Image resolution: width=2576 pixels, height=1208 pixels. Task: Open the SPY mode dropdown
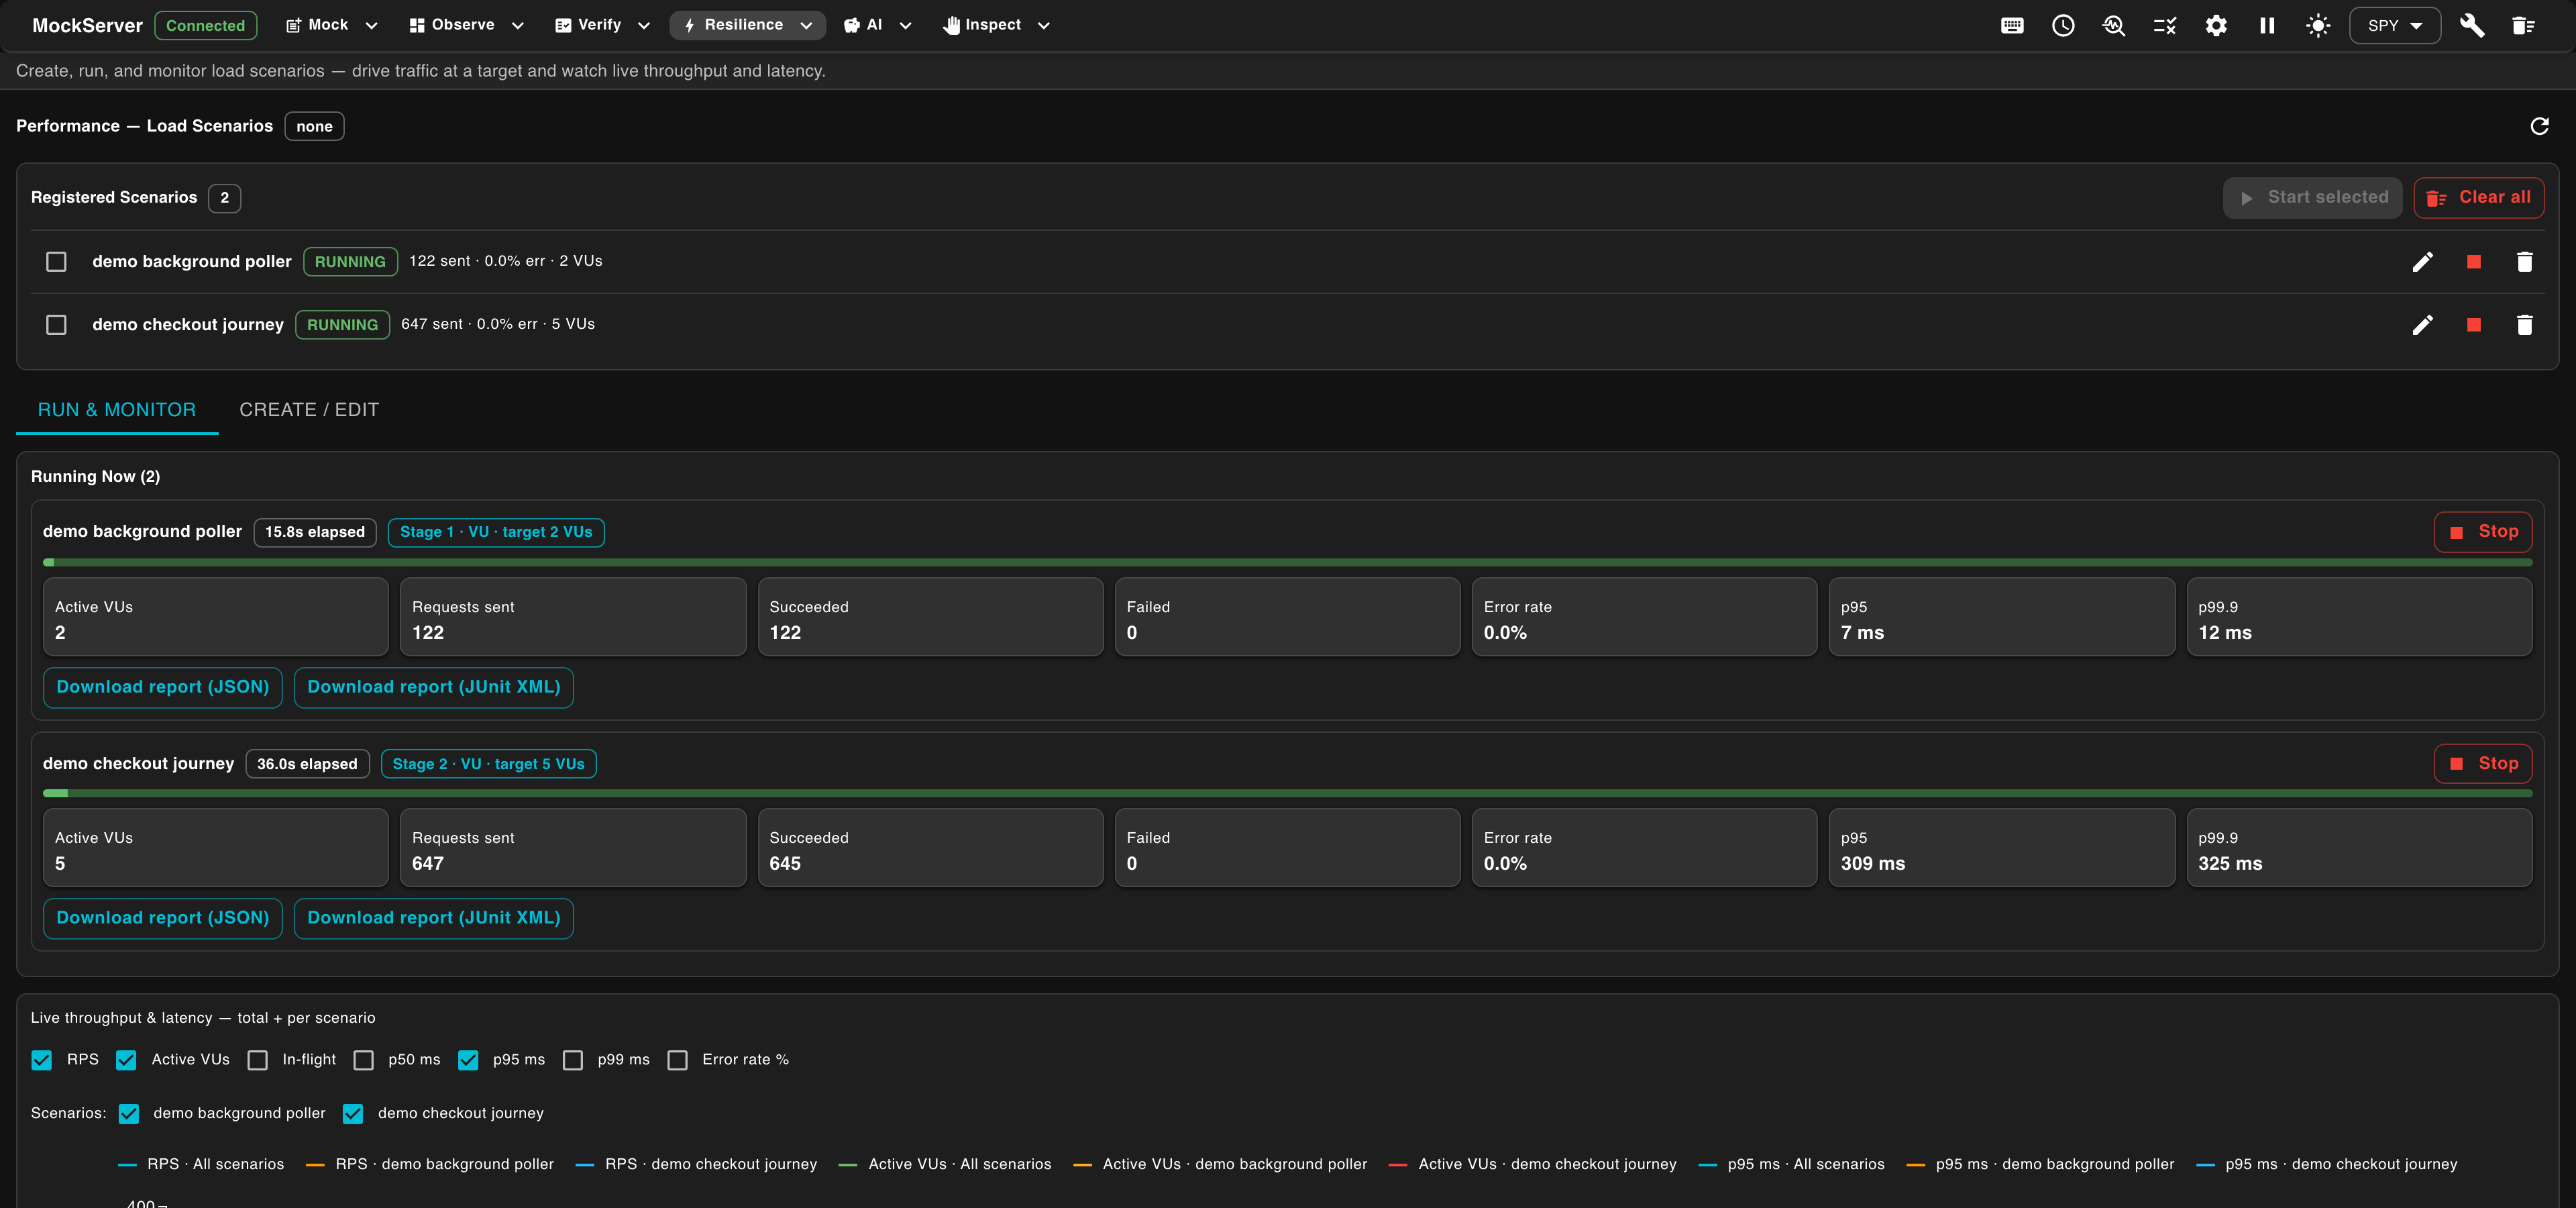pyautogui.click(x=2394, y=26)
